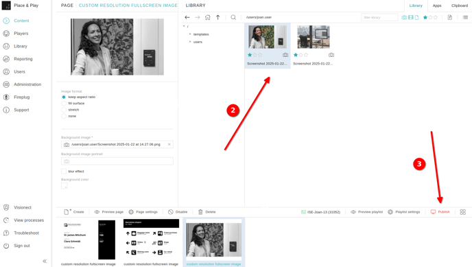Delete the current page
The width and height of the screenshot is (472, 267).
(x=206, y=212)
